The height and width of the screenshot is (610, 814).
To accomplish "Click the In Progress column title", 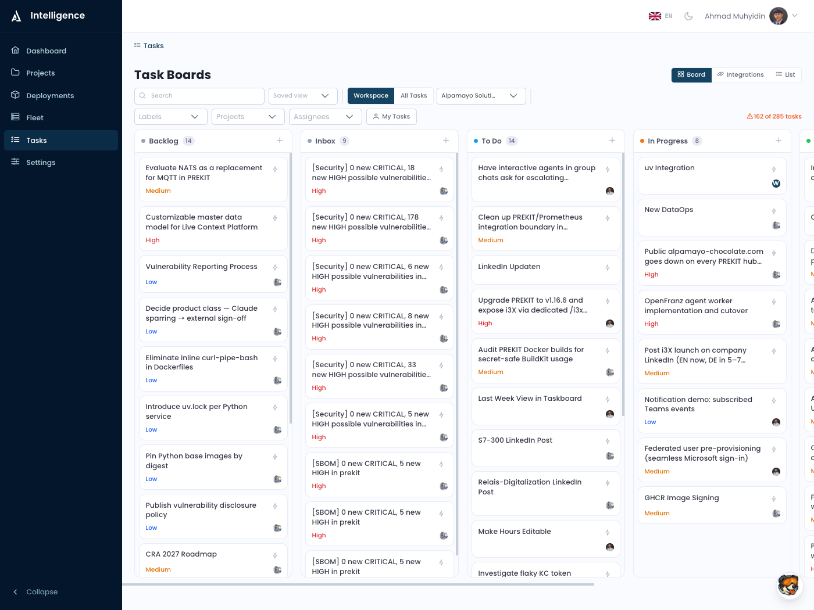I will tap(667, 141).
